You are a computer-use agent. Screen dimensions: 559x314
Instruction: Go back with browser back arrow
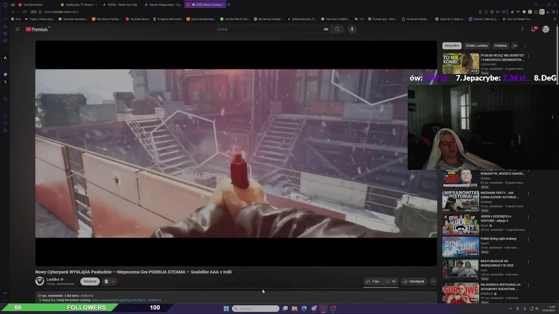pos(13,12)
